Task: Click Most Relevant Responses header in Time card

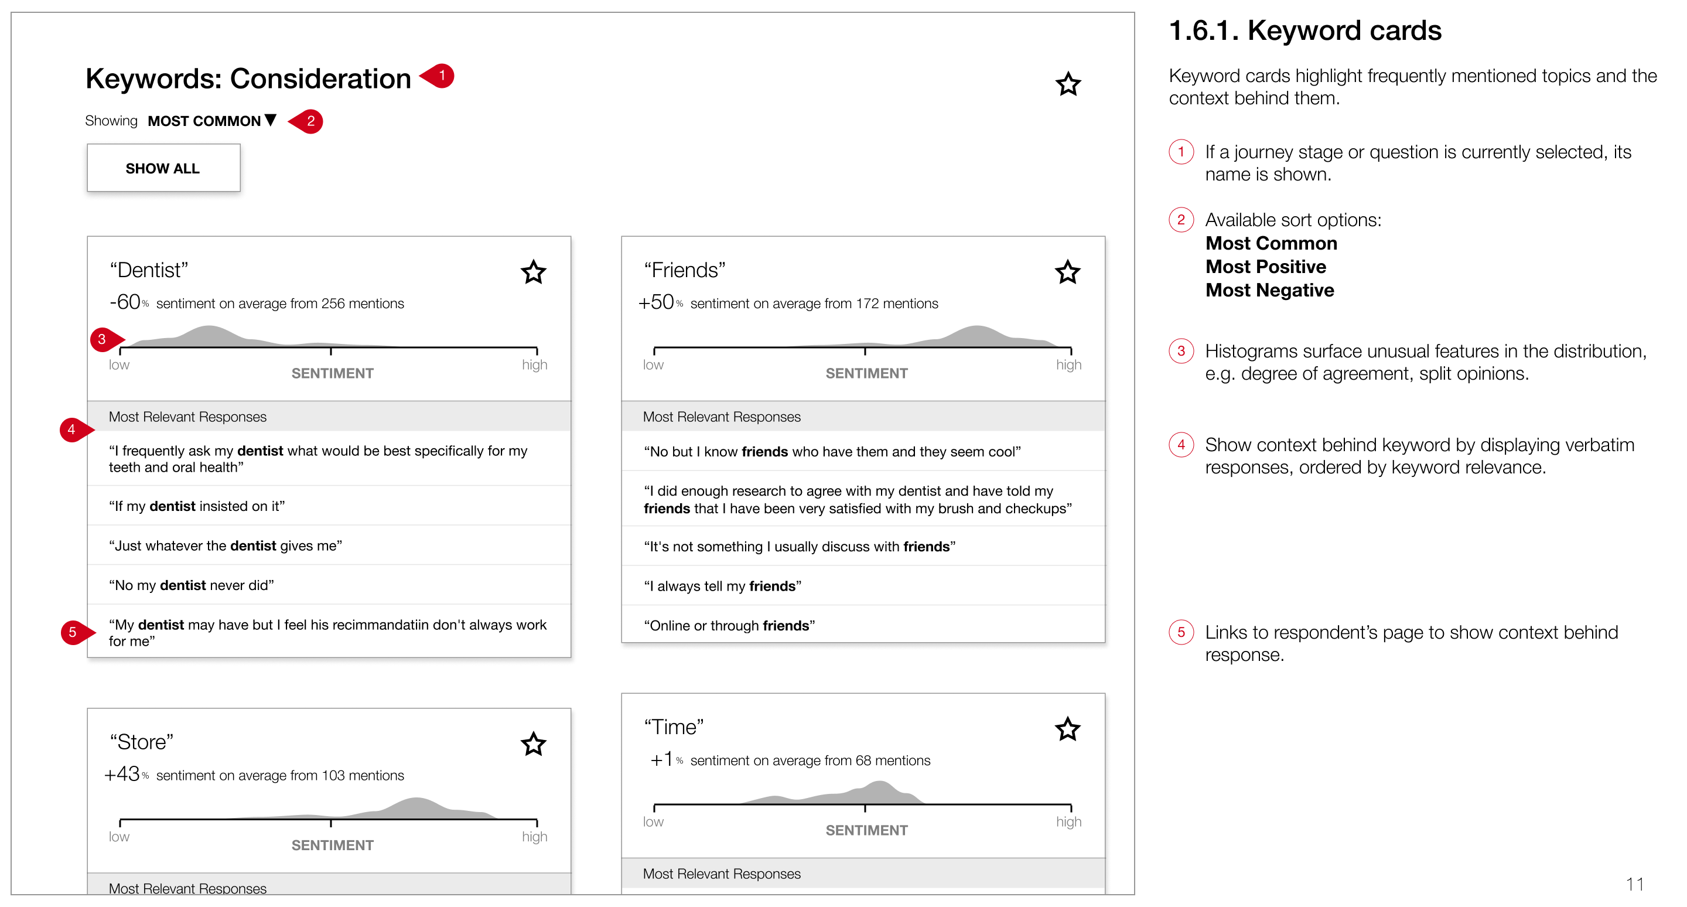Action: point(863,873)
